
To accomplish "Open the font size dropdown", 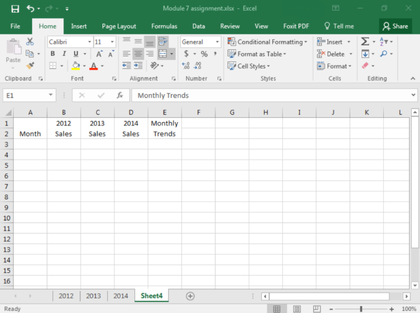I will [112, 42].
